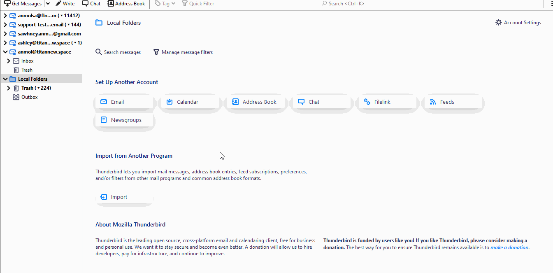Click the tag icon in the toolbar

158,3
